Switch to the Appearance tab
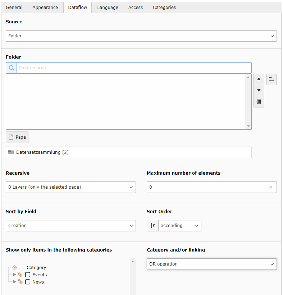Viewport: 283px width, 295px height. coord(45,8)
